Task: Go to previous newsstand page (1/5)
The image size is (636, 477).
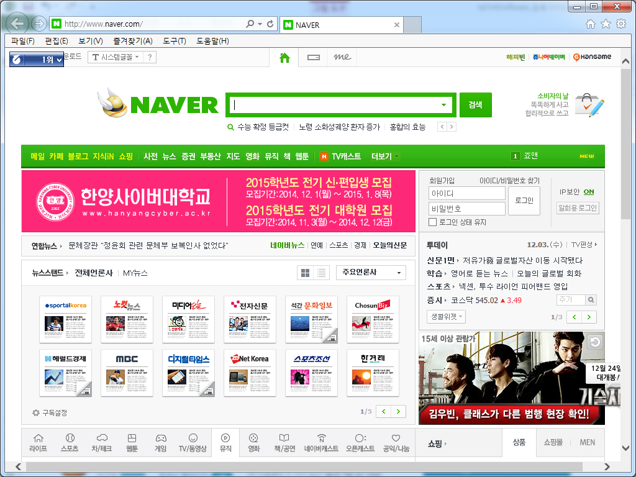Action: 384,411
